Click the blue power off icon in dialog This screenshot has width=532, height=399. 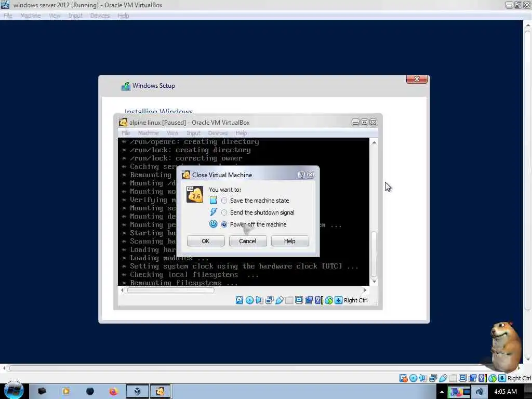click(213, 224)
